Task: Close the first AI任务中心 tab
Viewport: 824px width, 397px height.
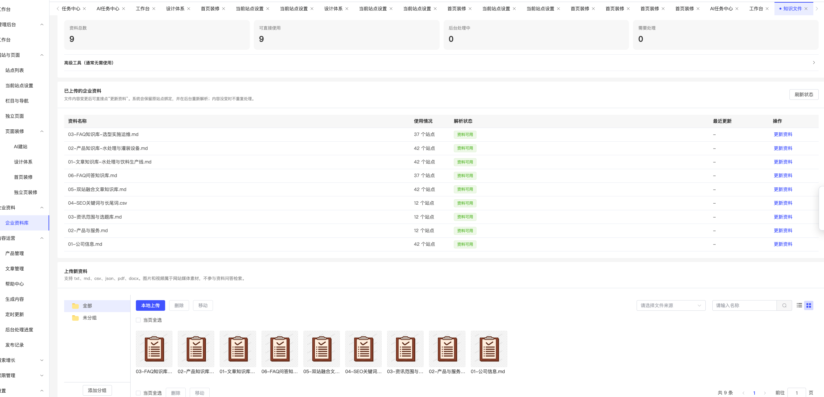Action: (124, 9)
